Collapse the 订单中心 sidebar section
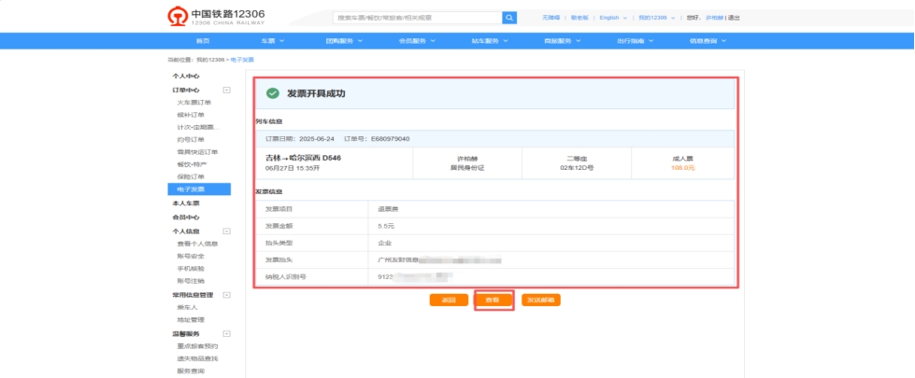The image size is (915, 378). click(227, 91)
